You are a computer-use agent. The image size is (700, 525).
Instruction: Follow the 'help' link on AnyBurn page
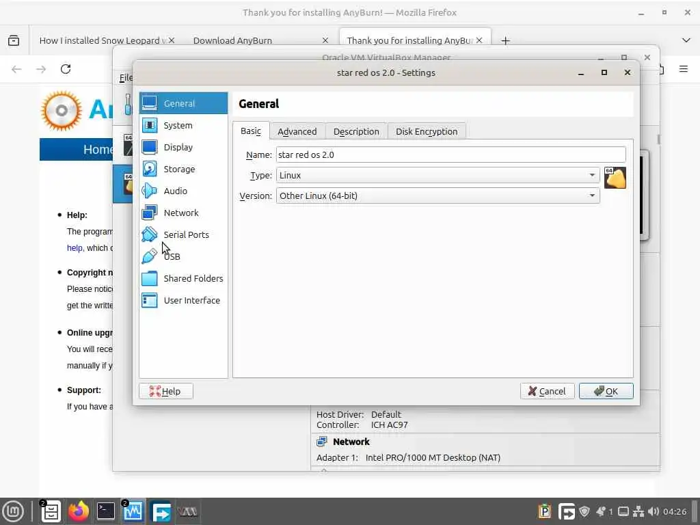point(75,248)
